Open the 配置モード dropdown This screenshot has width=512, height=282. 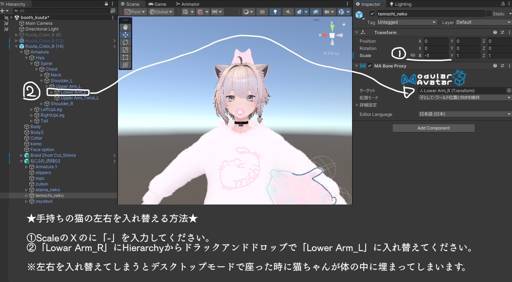[464, 97]
